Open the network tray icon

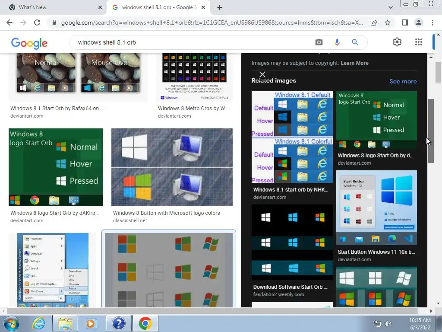click(377, 323)
